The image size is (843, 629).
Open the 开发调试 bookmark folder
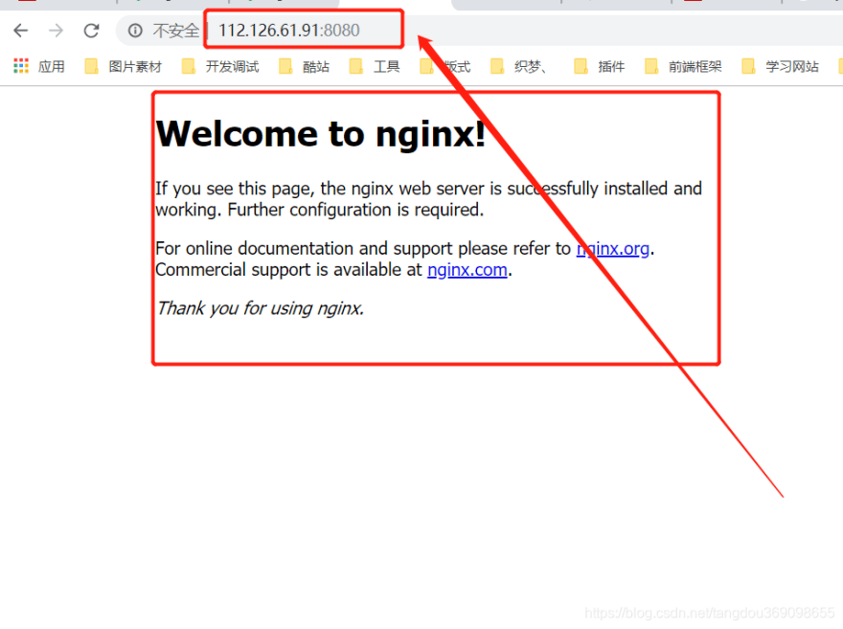tap(220, 67)
